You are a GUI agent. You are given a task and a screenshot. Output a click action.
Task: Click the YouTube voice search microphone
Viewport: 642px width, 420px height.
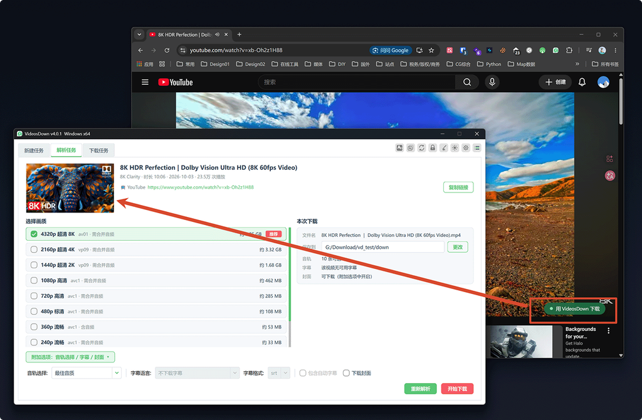click(492, 82)
